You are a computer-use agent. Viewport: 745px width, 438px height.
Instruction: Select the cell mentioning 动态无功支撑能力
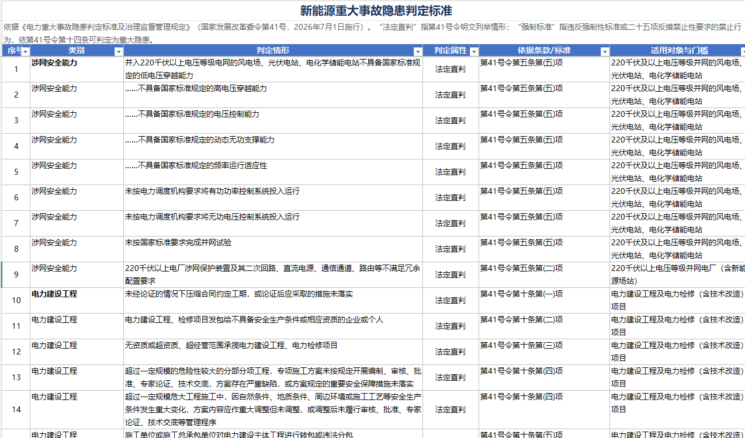[273, 147]
